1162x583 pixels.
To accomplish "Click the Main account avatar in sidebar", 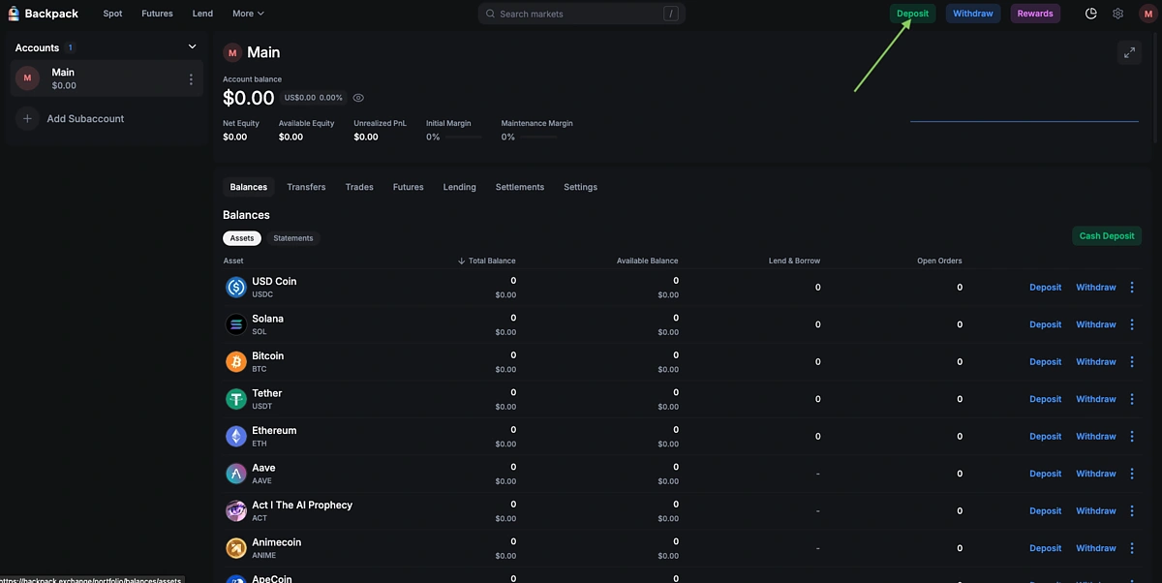I will (27, 78).
